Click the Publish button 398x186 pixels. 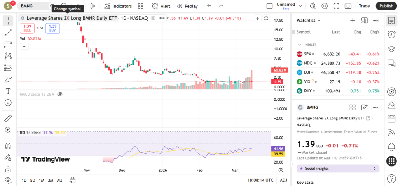point(386,6)
